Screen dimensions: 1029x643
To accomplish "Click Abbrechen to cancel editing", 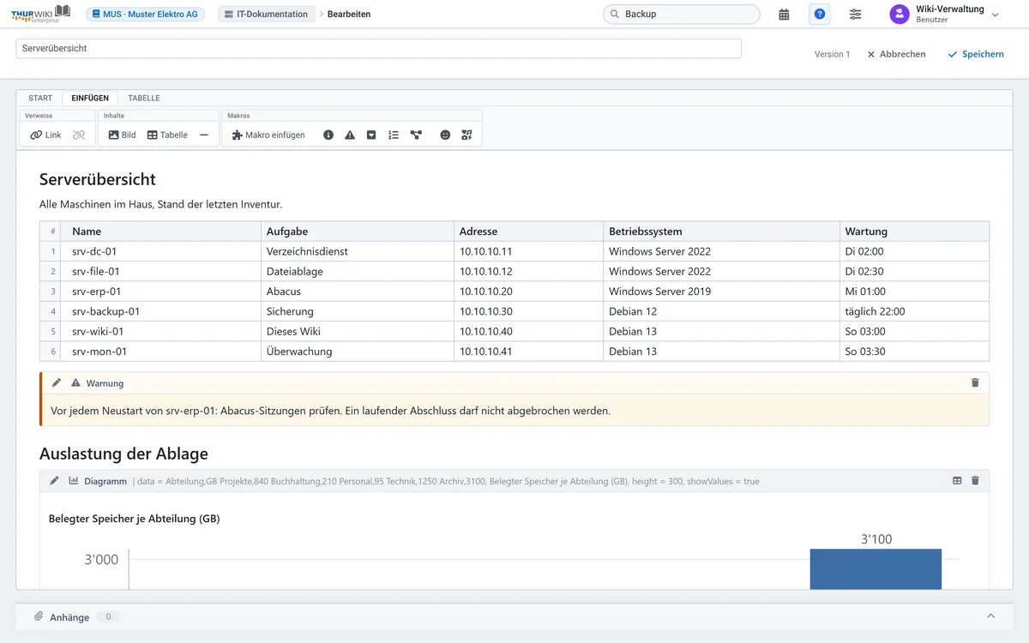I will [x=896, y=54].
